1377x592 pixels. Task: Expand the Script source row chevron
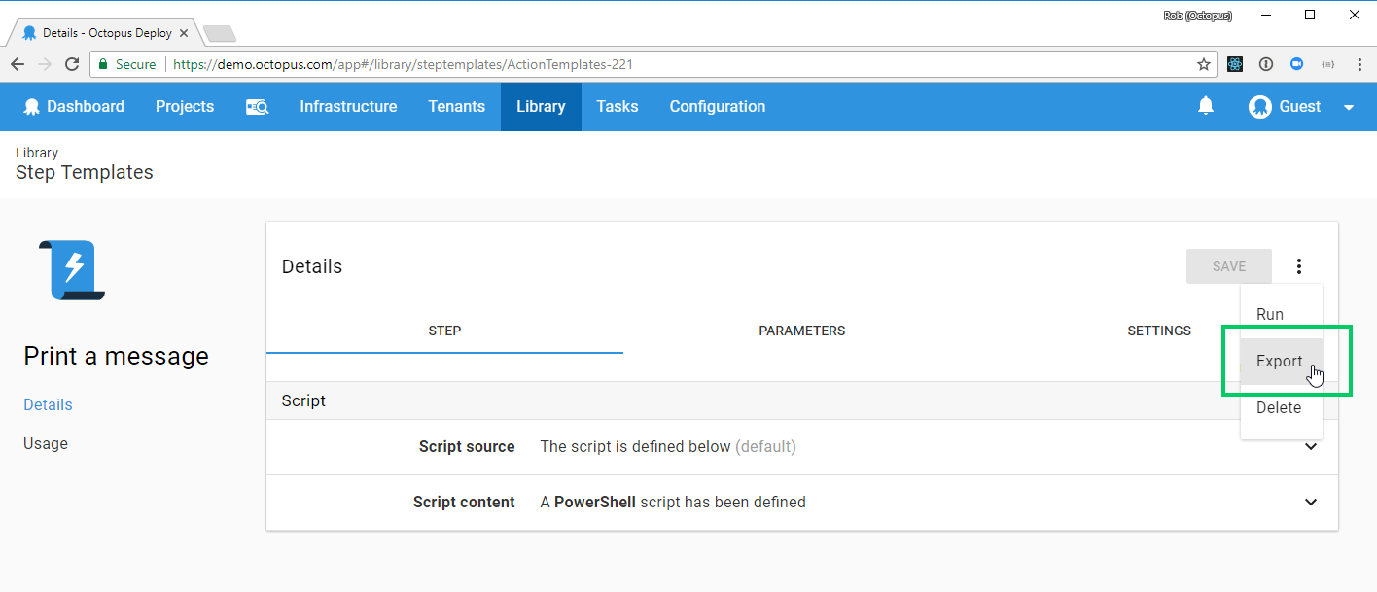tap(1311, 447)
